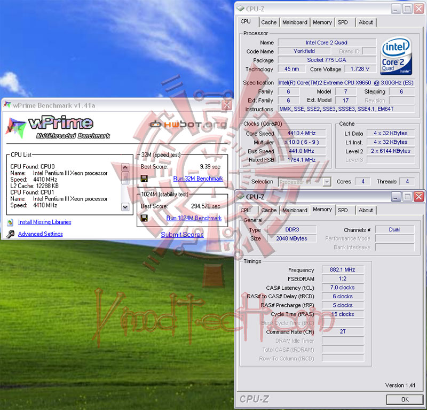Click the memory Frequency 882.1 MHz field
Screen dimensions: 427x410
pos(343,270)
